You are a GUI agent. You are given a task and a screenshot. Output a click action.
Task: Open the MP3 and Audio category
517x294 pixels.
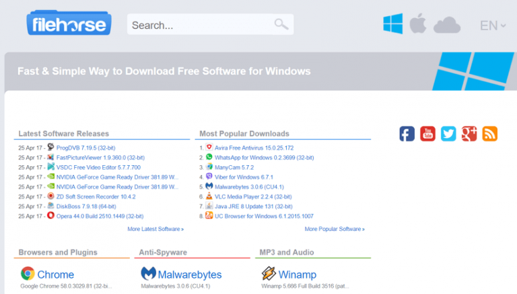[x=287, y=252]
